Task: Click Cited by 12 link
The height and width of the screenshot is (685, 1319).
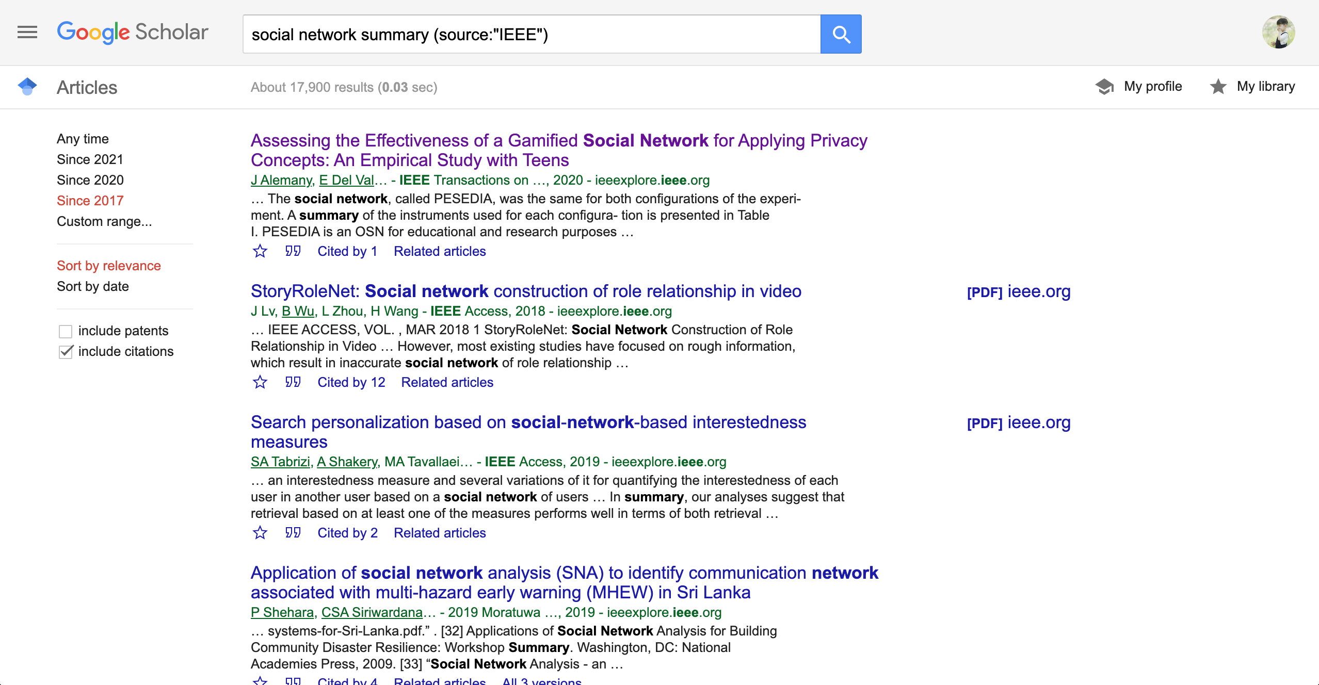Action: (x=351, y=382)
